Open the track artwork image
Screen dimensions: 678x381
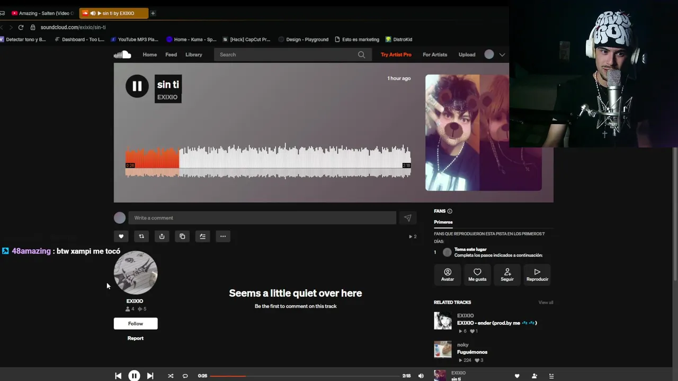pos(483,133)
